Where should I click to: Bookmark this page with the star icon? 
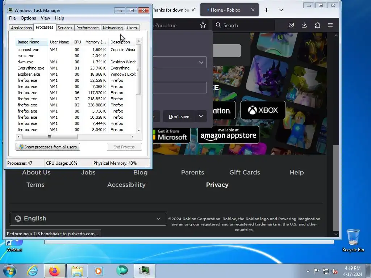[x=203, y=25]
